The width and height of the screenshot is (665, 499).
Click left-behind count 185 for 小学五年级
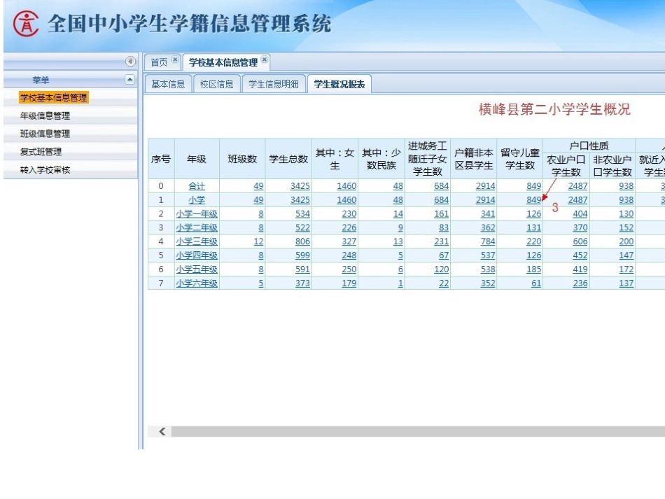click(x=534, y=269)
